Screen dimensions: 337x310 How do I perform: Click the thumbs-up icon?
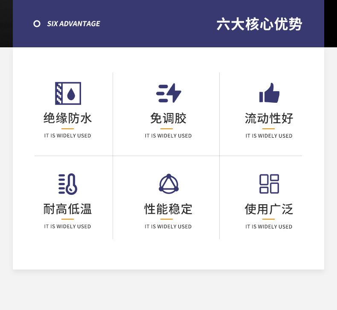click(269, 93)
